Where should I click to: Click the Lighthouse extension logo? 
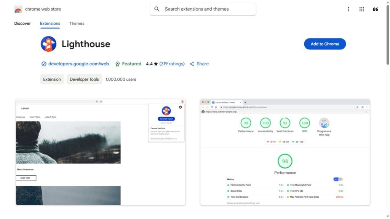point(48,44)
